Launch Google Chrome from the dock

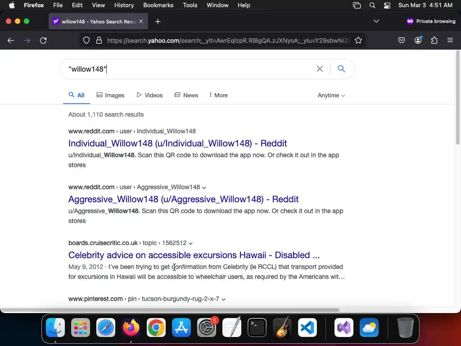(156, 328)
